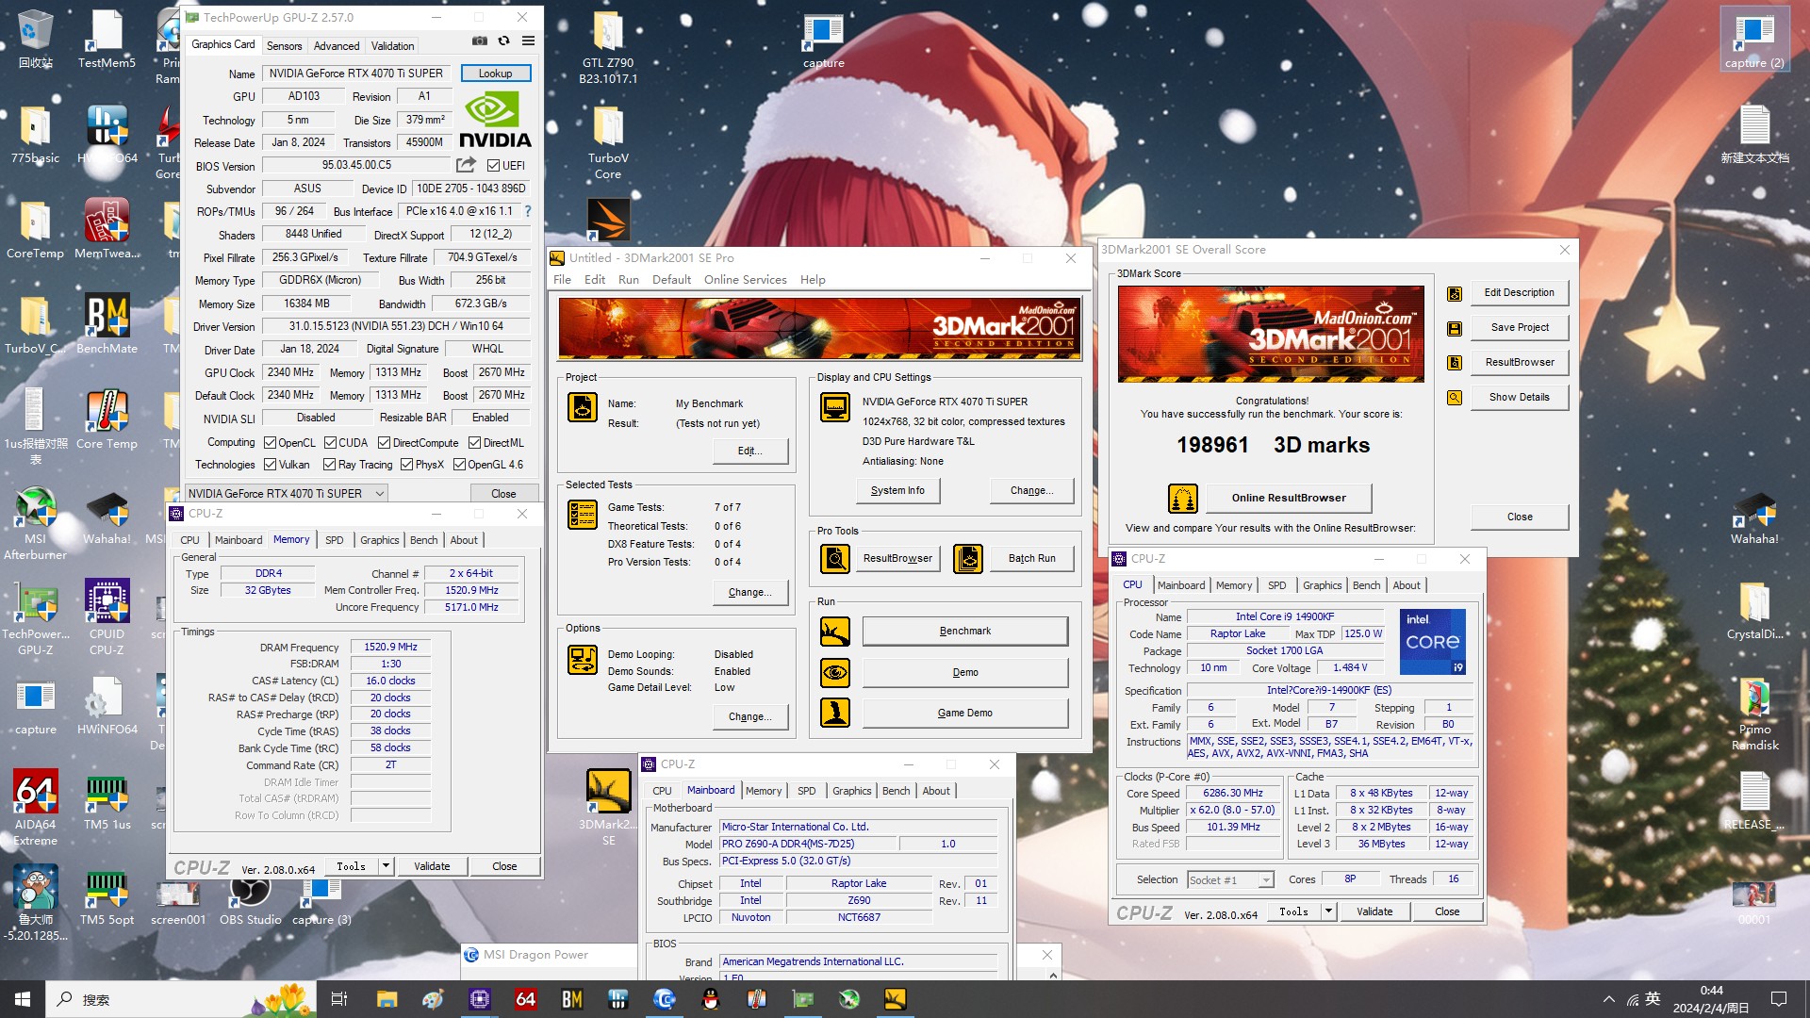Screen dimensions: 1810x1018
Task: Toggle CUDA checkbox
Action: (330, 442)
